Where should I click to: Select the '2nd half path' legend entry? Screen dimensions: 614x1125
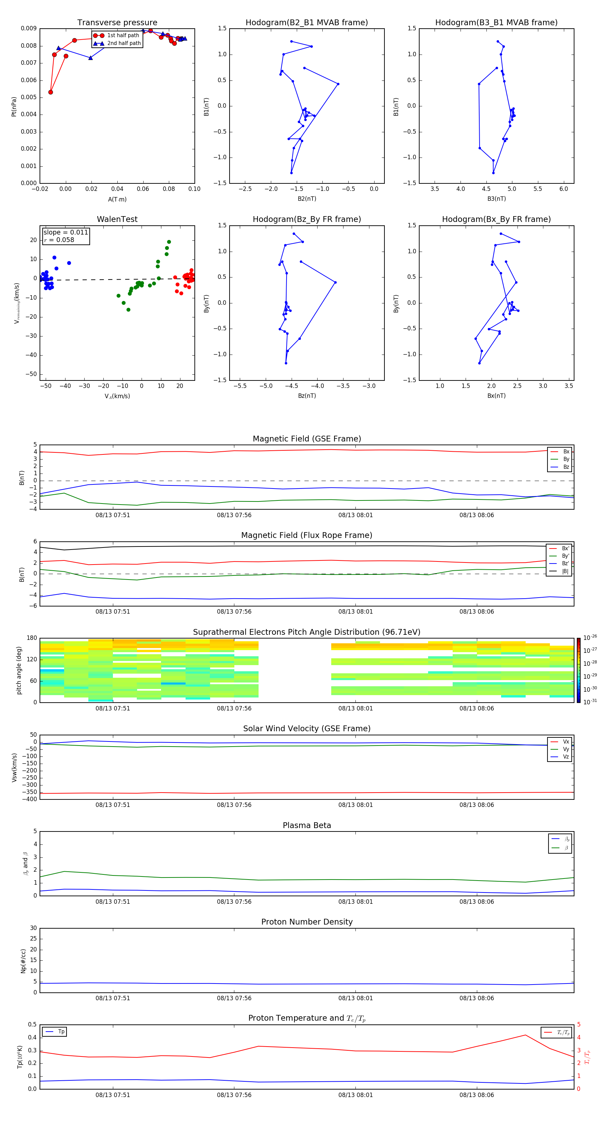coord(117,43)
